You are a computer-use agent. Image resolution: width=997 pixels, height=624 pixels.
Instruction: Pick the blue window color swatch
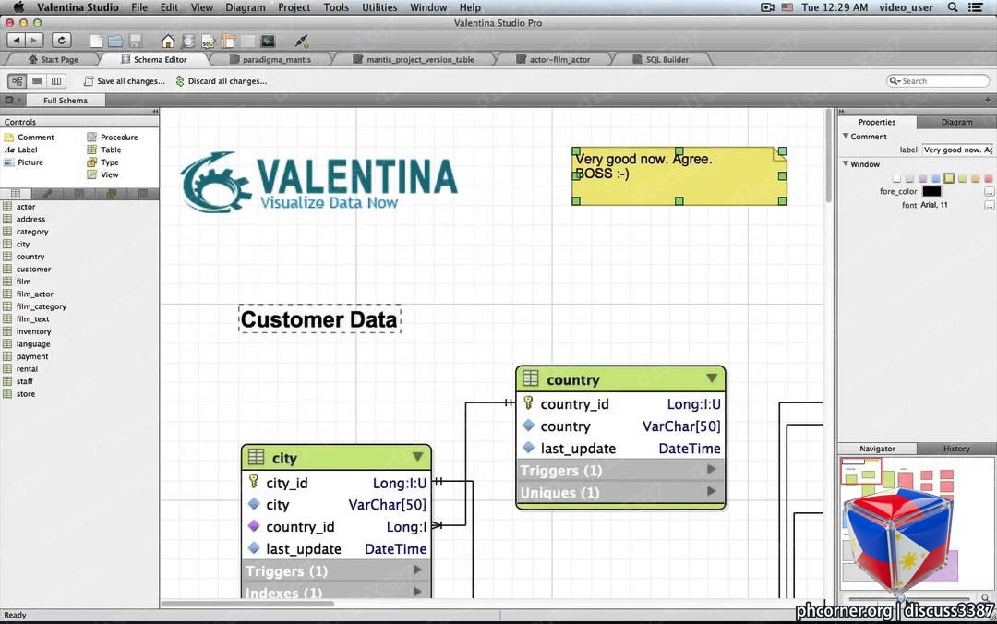point(936,178)
